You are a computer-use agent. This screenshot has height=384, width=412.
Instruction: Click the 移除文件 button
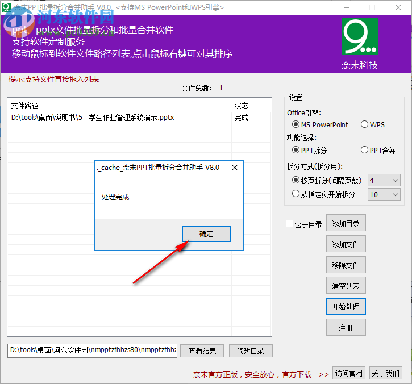[x=346, y=265]
